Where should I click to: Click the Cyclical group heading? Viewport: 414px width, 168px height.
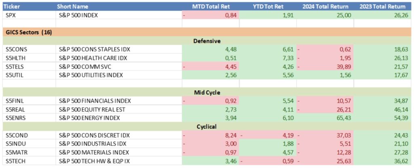(207, 127)
